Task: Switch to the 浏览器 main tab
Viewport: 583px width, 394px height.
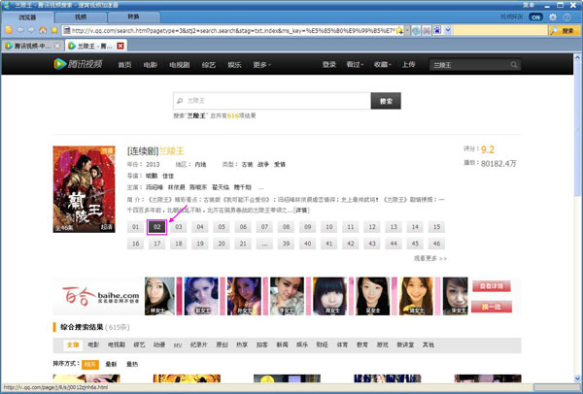Action: point(28,17)
